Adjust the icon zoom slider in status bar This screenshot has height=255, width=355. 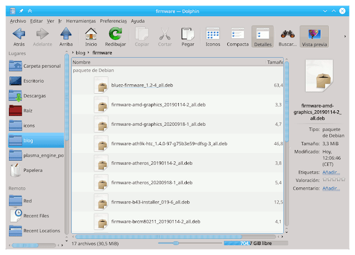[190, 243]
